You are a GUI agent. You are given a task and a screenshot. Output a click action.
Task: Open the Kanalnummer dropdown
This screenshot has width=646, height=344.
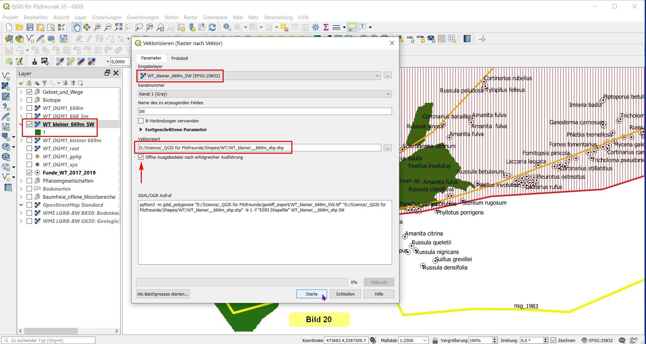coord(388,94)
